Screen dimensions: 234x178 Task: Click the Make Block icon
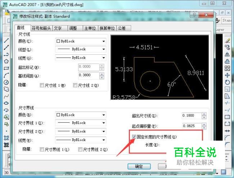point(6,124)
